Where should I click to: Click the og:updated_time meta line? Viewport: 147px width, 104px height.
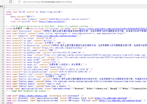point(45,53)
